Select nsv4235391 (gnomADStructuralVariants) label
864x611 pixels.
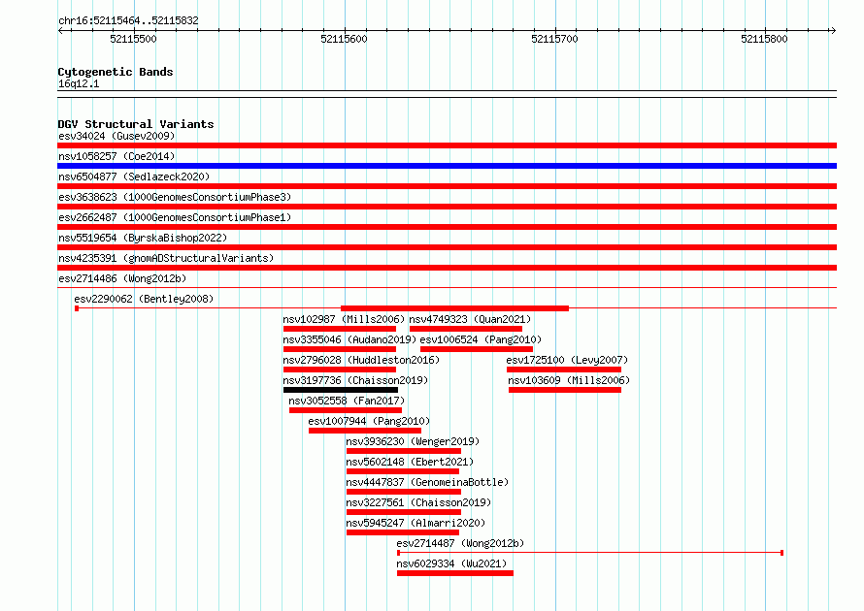coord(166,258)
